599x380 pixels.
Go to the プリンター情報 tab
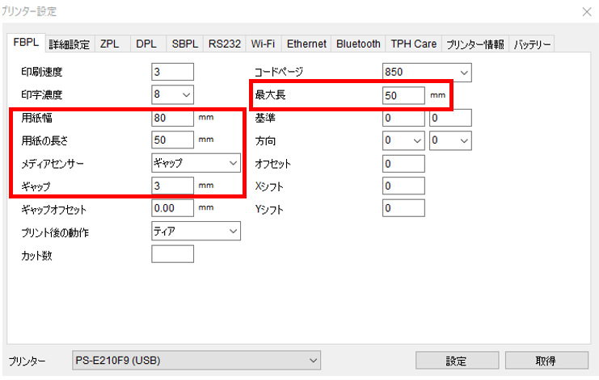coord(475,44)
